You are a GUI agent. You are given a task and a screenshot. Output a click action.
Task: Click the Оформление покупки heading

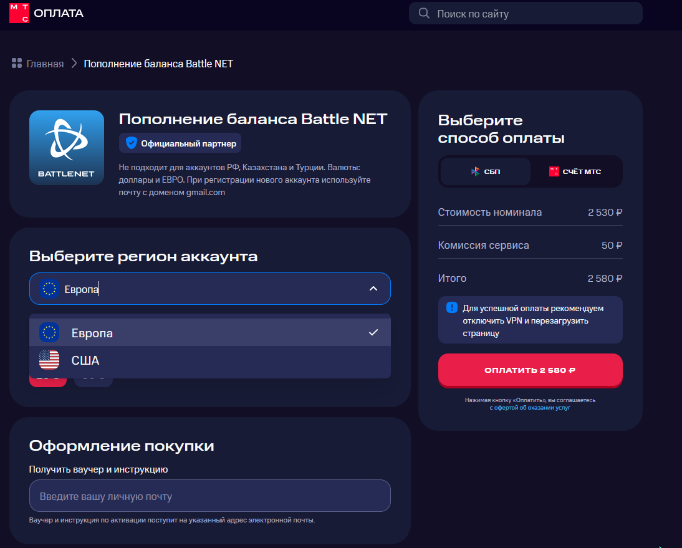pos(122,446)
